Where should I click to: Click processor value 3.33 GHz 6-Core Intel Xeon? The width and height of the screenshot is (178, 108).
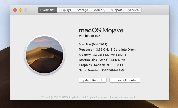[x=116, y=50]
